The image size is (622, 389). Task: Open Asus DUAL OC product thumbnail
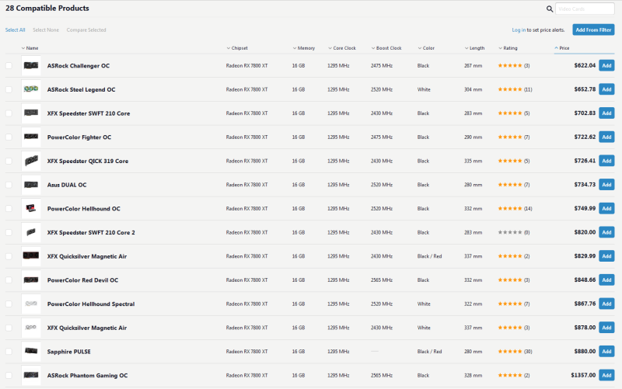tap(31, 185)
